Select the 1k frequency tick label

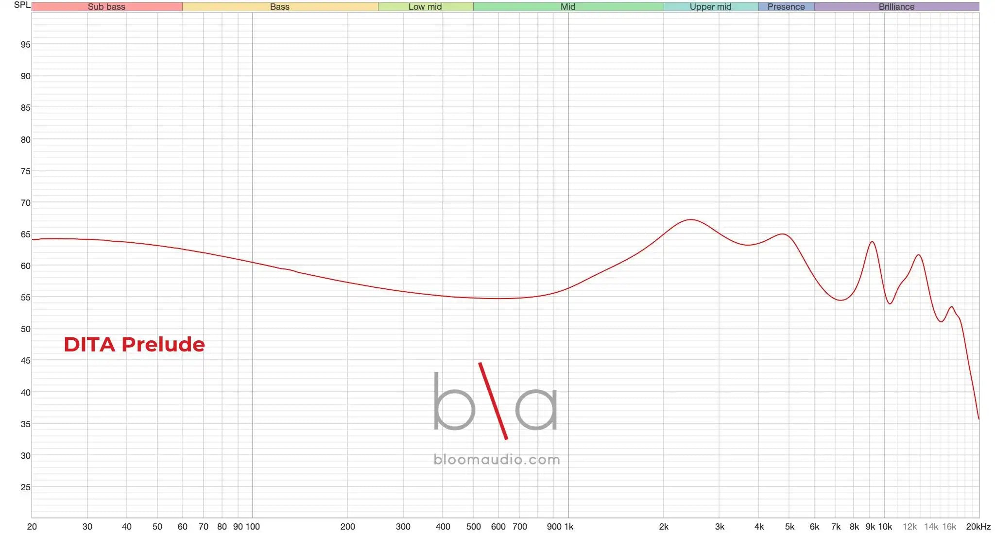click(x=569, y=526)
